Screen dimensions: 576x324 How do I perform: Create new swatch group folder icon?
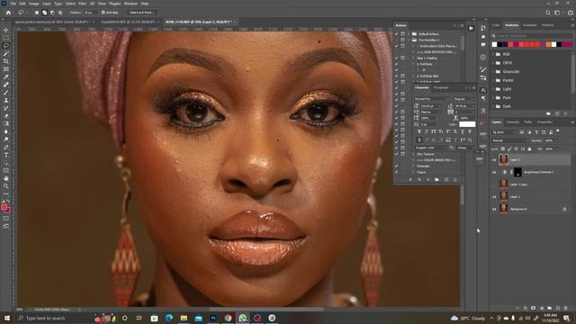coord(548,113)
